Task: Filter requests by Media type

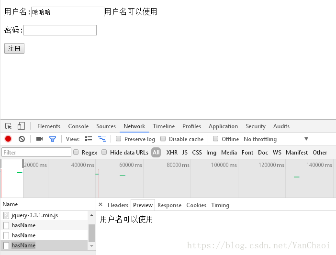Action: click(x=229, y=153)
